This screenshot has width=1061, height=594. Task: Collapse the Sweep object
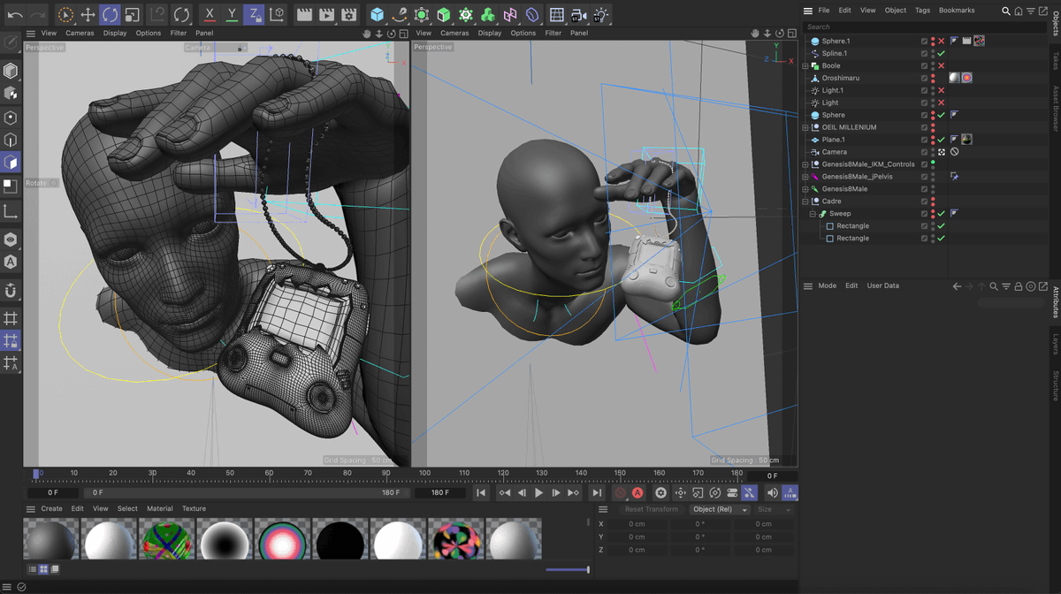(813, 214)
